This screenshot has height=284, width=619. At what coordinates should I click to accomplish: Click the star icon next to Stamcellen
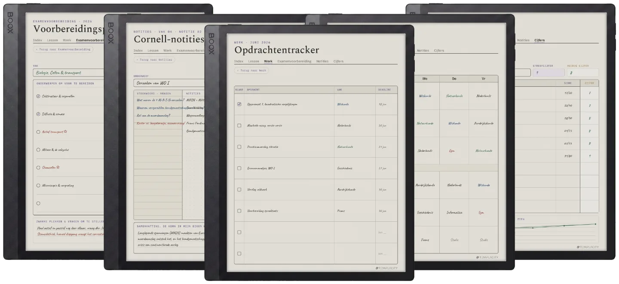coord(58,168)
